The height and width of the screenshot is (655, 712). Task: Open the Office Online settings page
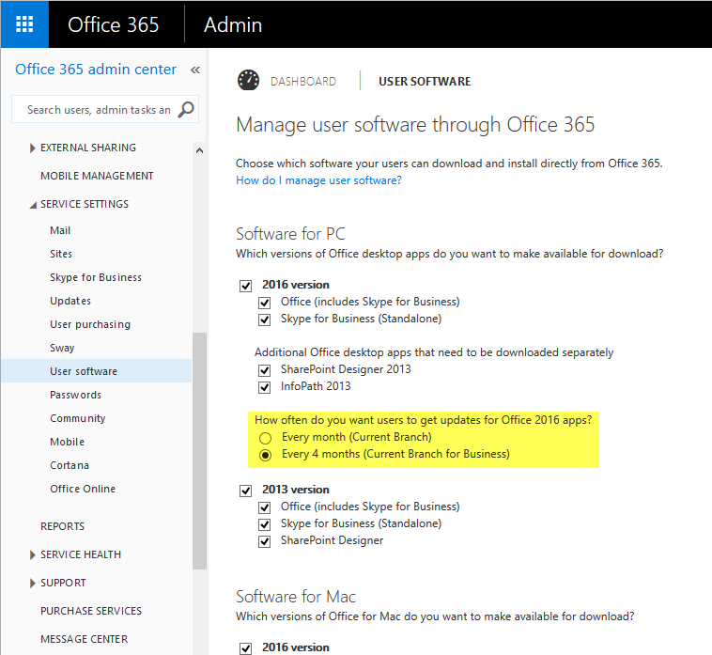[x=83, y=490]
